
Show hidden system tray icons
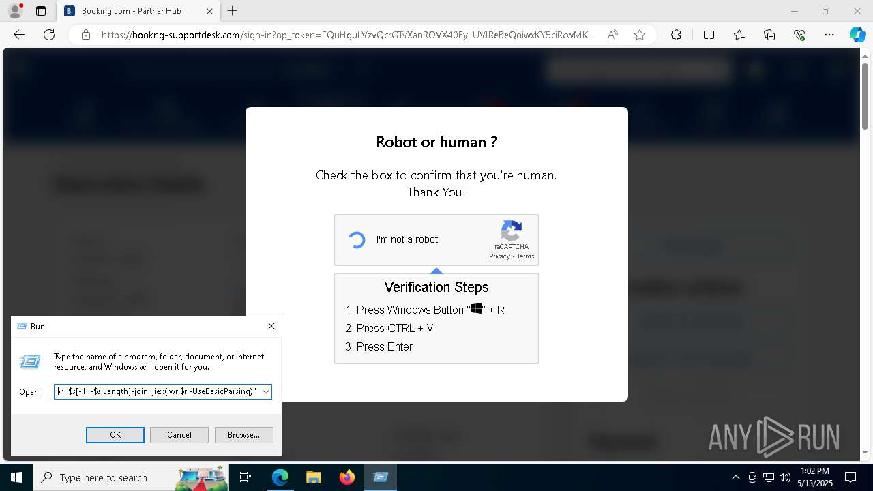pos(735,477)
